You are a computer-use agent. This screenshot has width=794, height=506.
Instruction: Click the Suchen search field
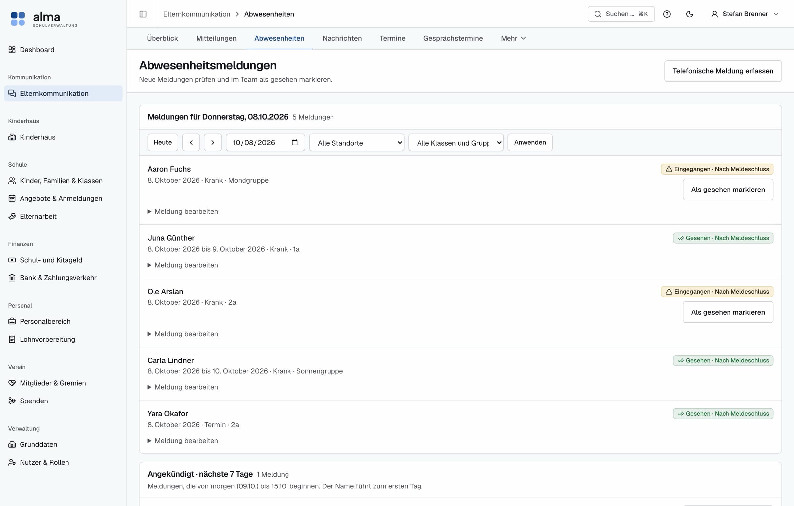pyautogui.click(x=621, y=14)
